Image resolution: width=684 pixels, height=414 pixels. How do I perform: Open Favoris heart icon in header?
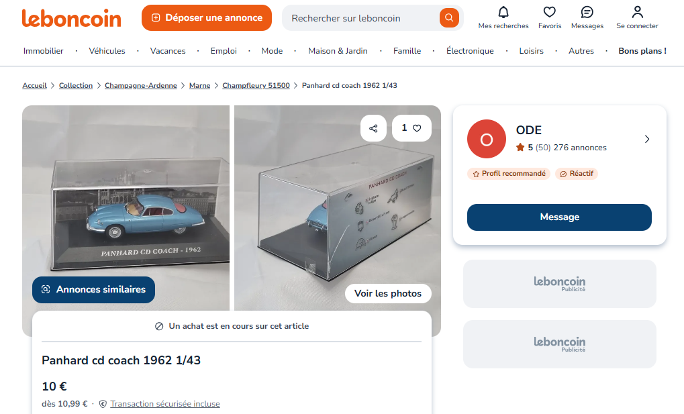[x=550, y=12]
